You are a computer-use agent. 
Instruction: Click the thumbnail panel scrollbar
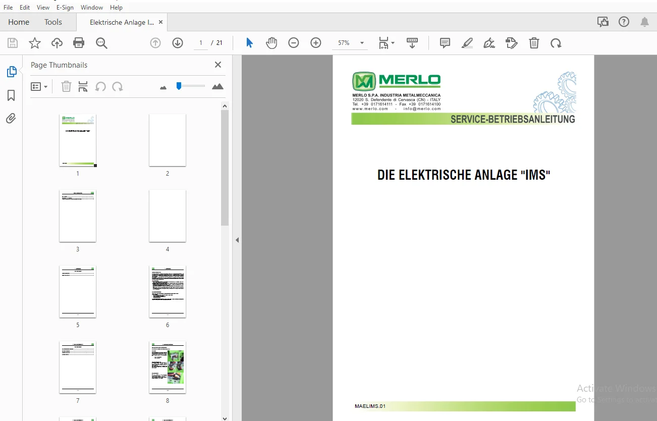[x=225, y=168]
